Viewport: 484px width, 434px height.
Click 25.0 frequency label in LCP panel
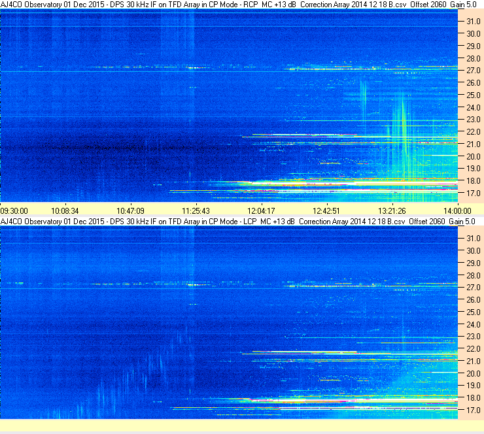click(x=473, y=312)
